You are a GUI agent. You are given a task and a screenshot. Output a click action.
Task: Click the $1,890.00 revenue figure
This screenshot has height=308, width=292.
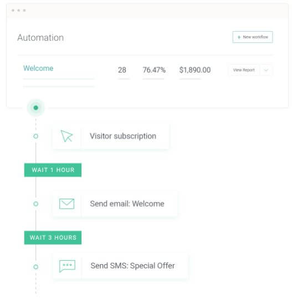point(195,70)
